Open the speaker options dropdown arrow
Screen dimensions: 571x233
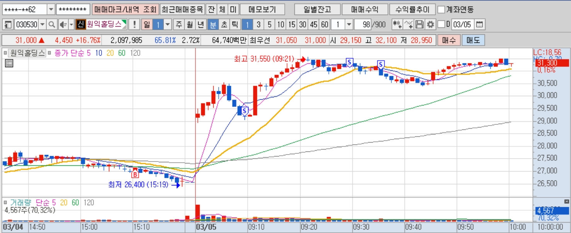tap(71, 25)
